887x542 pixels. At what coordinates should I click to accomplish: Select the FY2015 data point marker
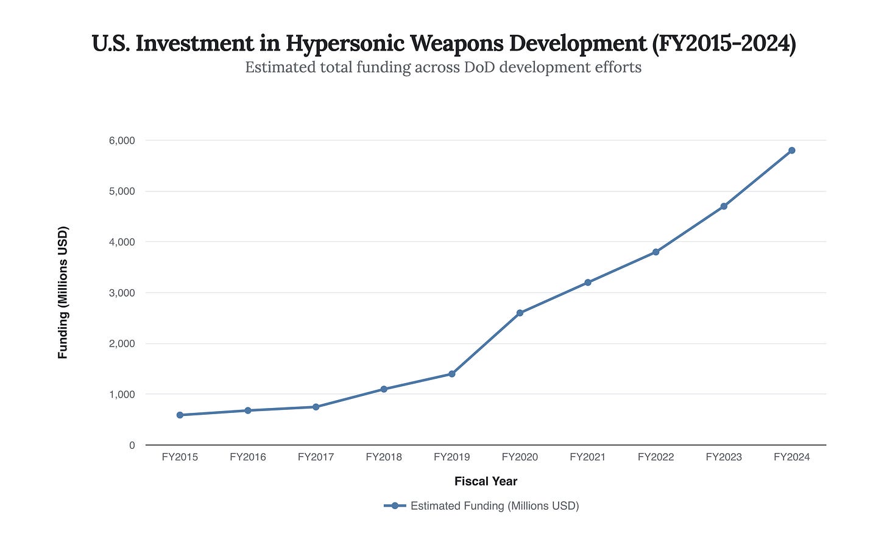click(178, 415)
